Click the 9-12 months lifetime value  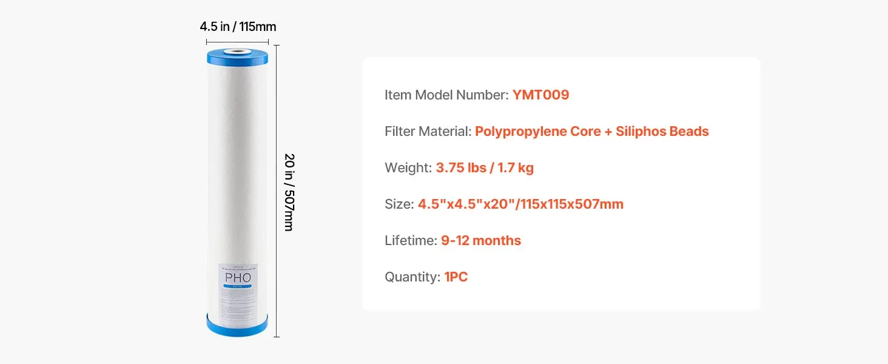pyautogui.click(x=481, y=240)
